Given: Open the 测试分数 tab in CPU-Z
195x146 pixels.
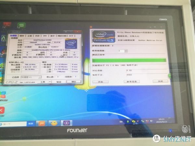Looking at the screenshot, I should tap(62, 36).
